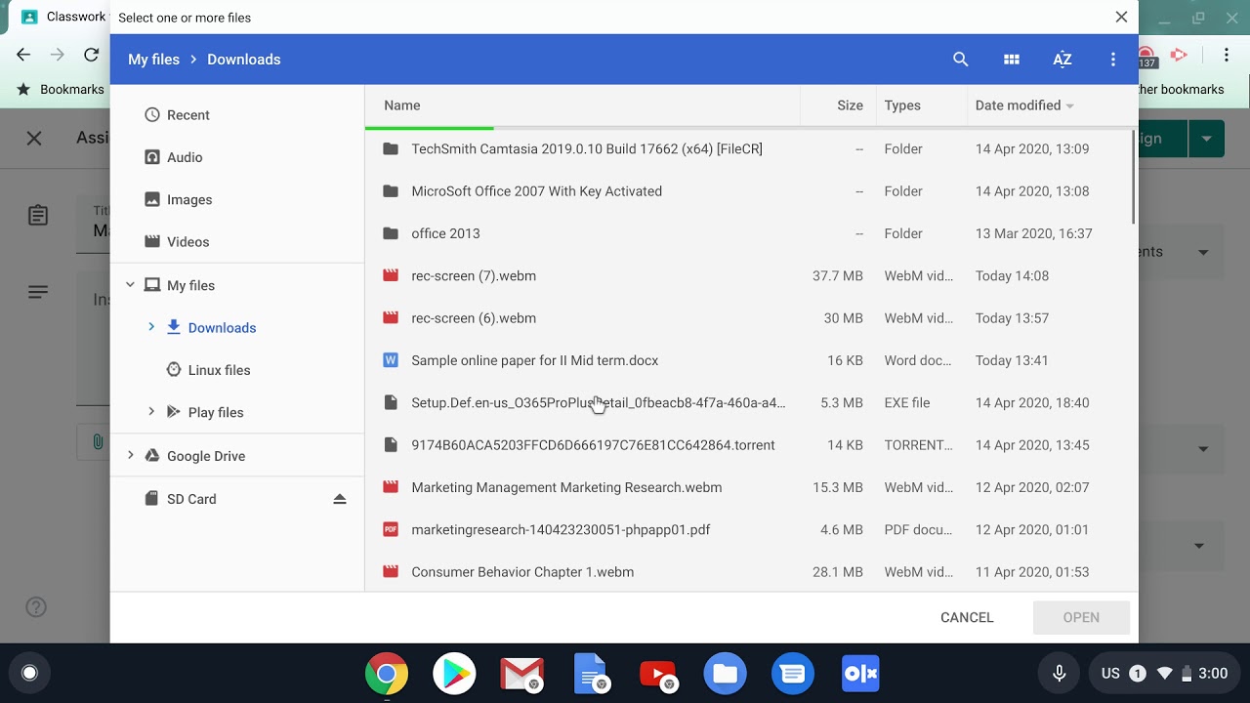Open Chrome from the shelf
Image resolution: width=1250 pixels, height=703 pixels.
(x=387, y=674)
